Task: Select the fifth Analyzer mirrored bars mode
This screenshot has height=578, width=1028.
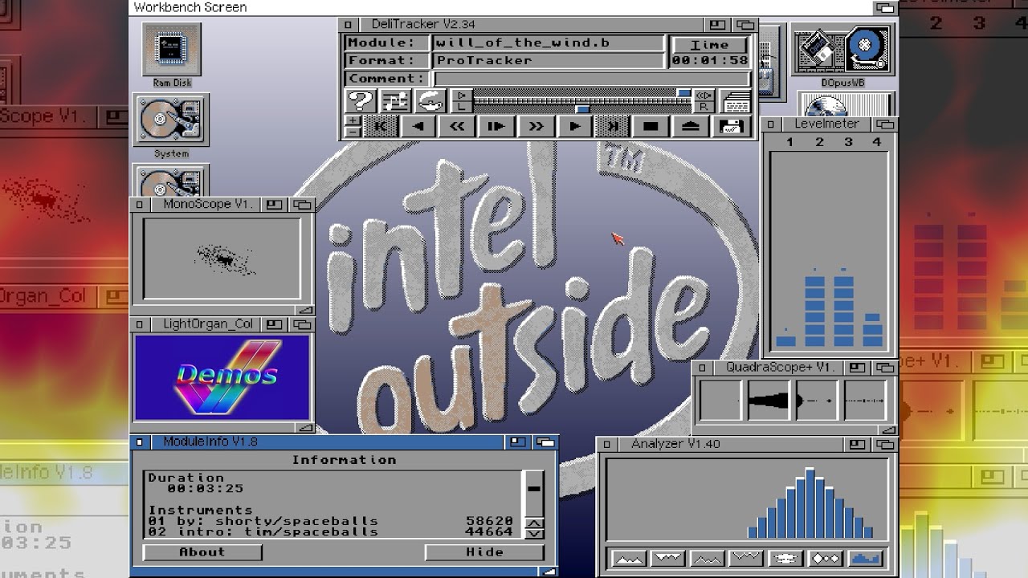Action: pyautogui.click(x=786, y=558)
